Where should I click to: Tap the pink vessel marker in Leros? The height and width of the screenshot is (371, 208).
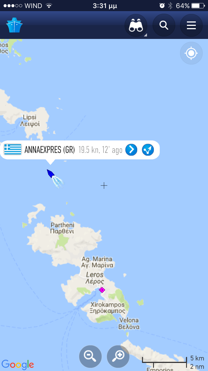pyautogui.click(x=102, y=290)
